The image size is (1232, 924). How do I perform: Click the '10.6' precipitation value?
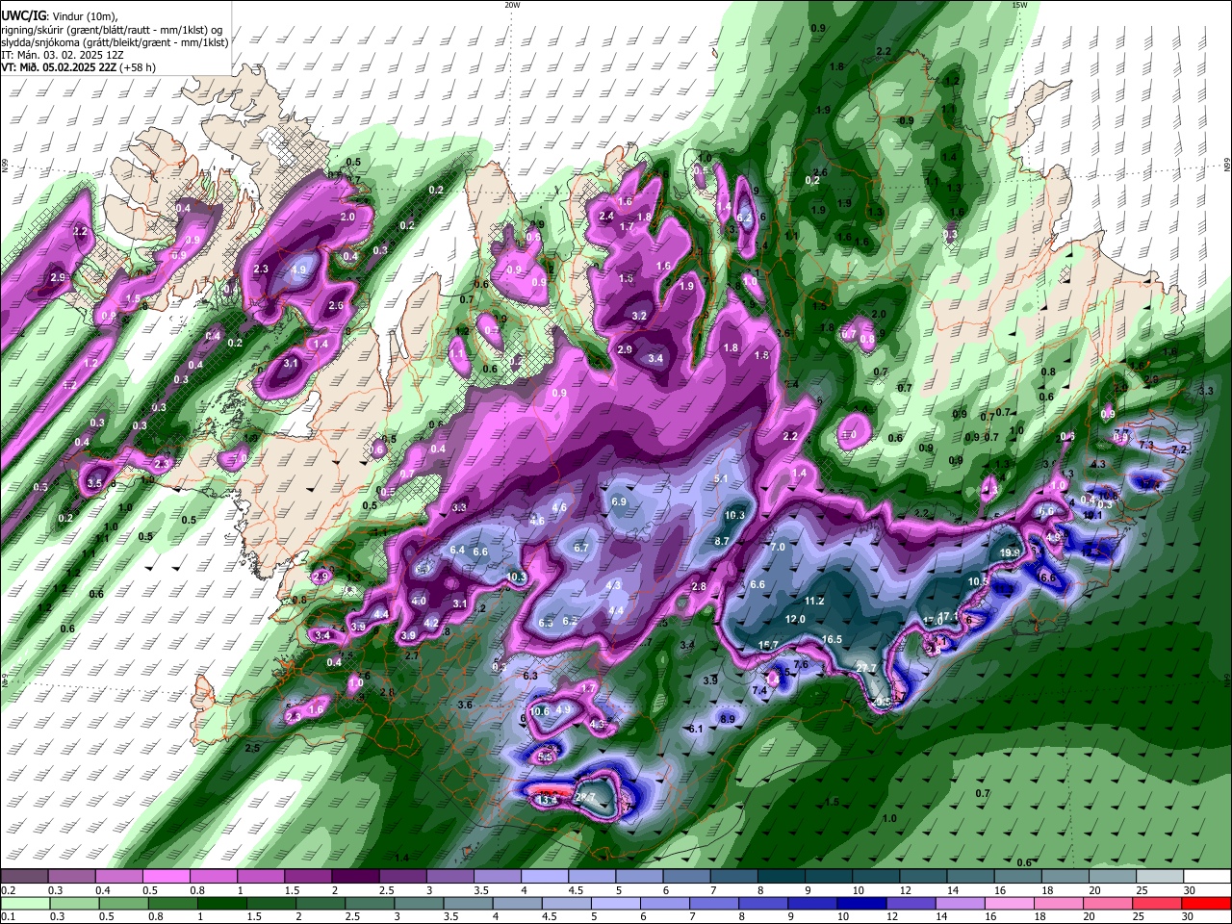pyautogui.click(x=540, y=711)
